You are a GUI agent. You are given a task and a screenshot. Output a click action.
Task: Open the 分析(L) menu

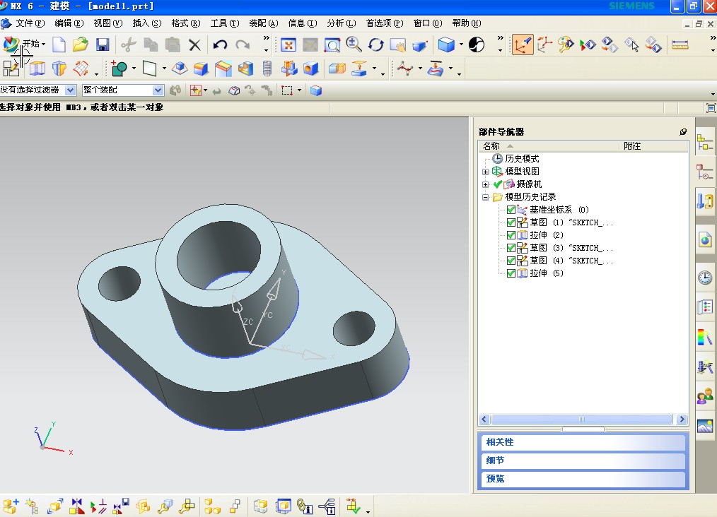[341, 23]
